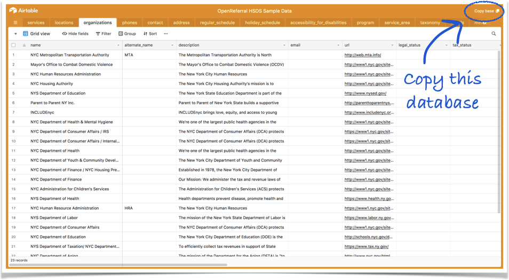Open the parenttoparentnys url link
This screenshot has width=509, height=280.
[x=369, y=103]
